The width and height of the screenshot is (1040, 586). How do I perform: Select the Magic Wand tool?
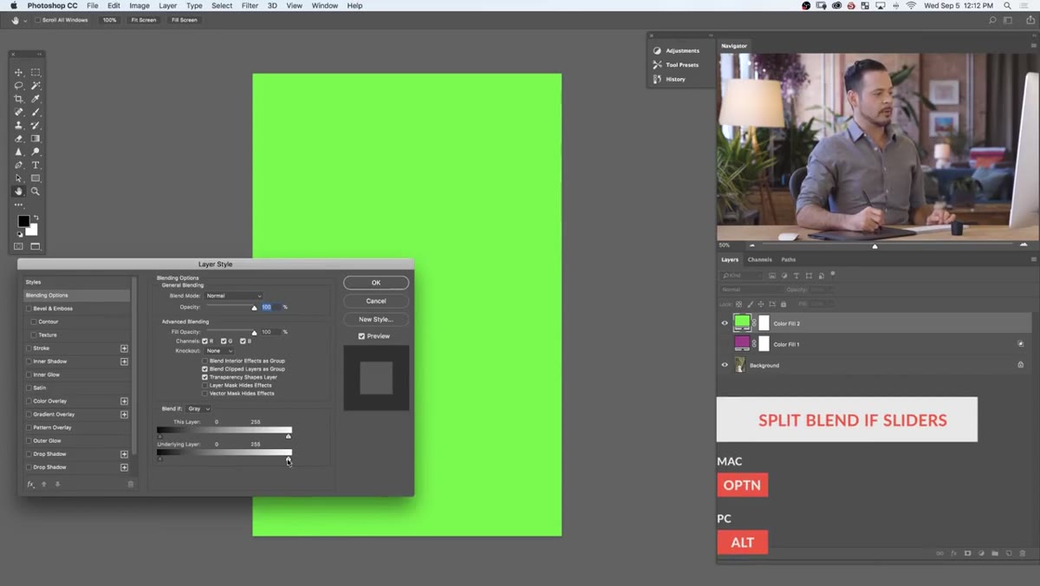coord(36,86)
